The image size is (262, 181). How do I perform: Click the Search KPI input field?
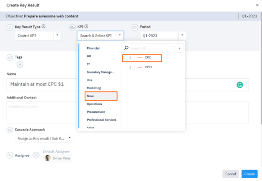tap(149, 48)
